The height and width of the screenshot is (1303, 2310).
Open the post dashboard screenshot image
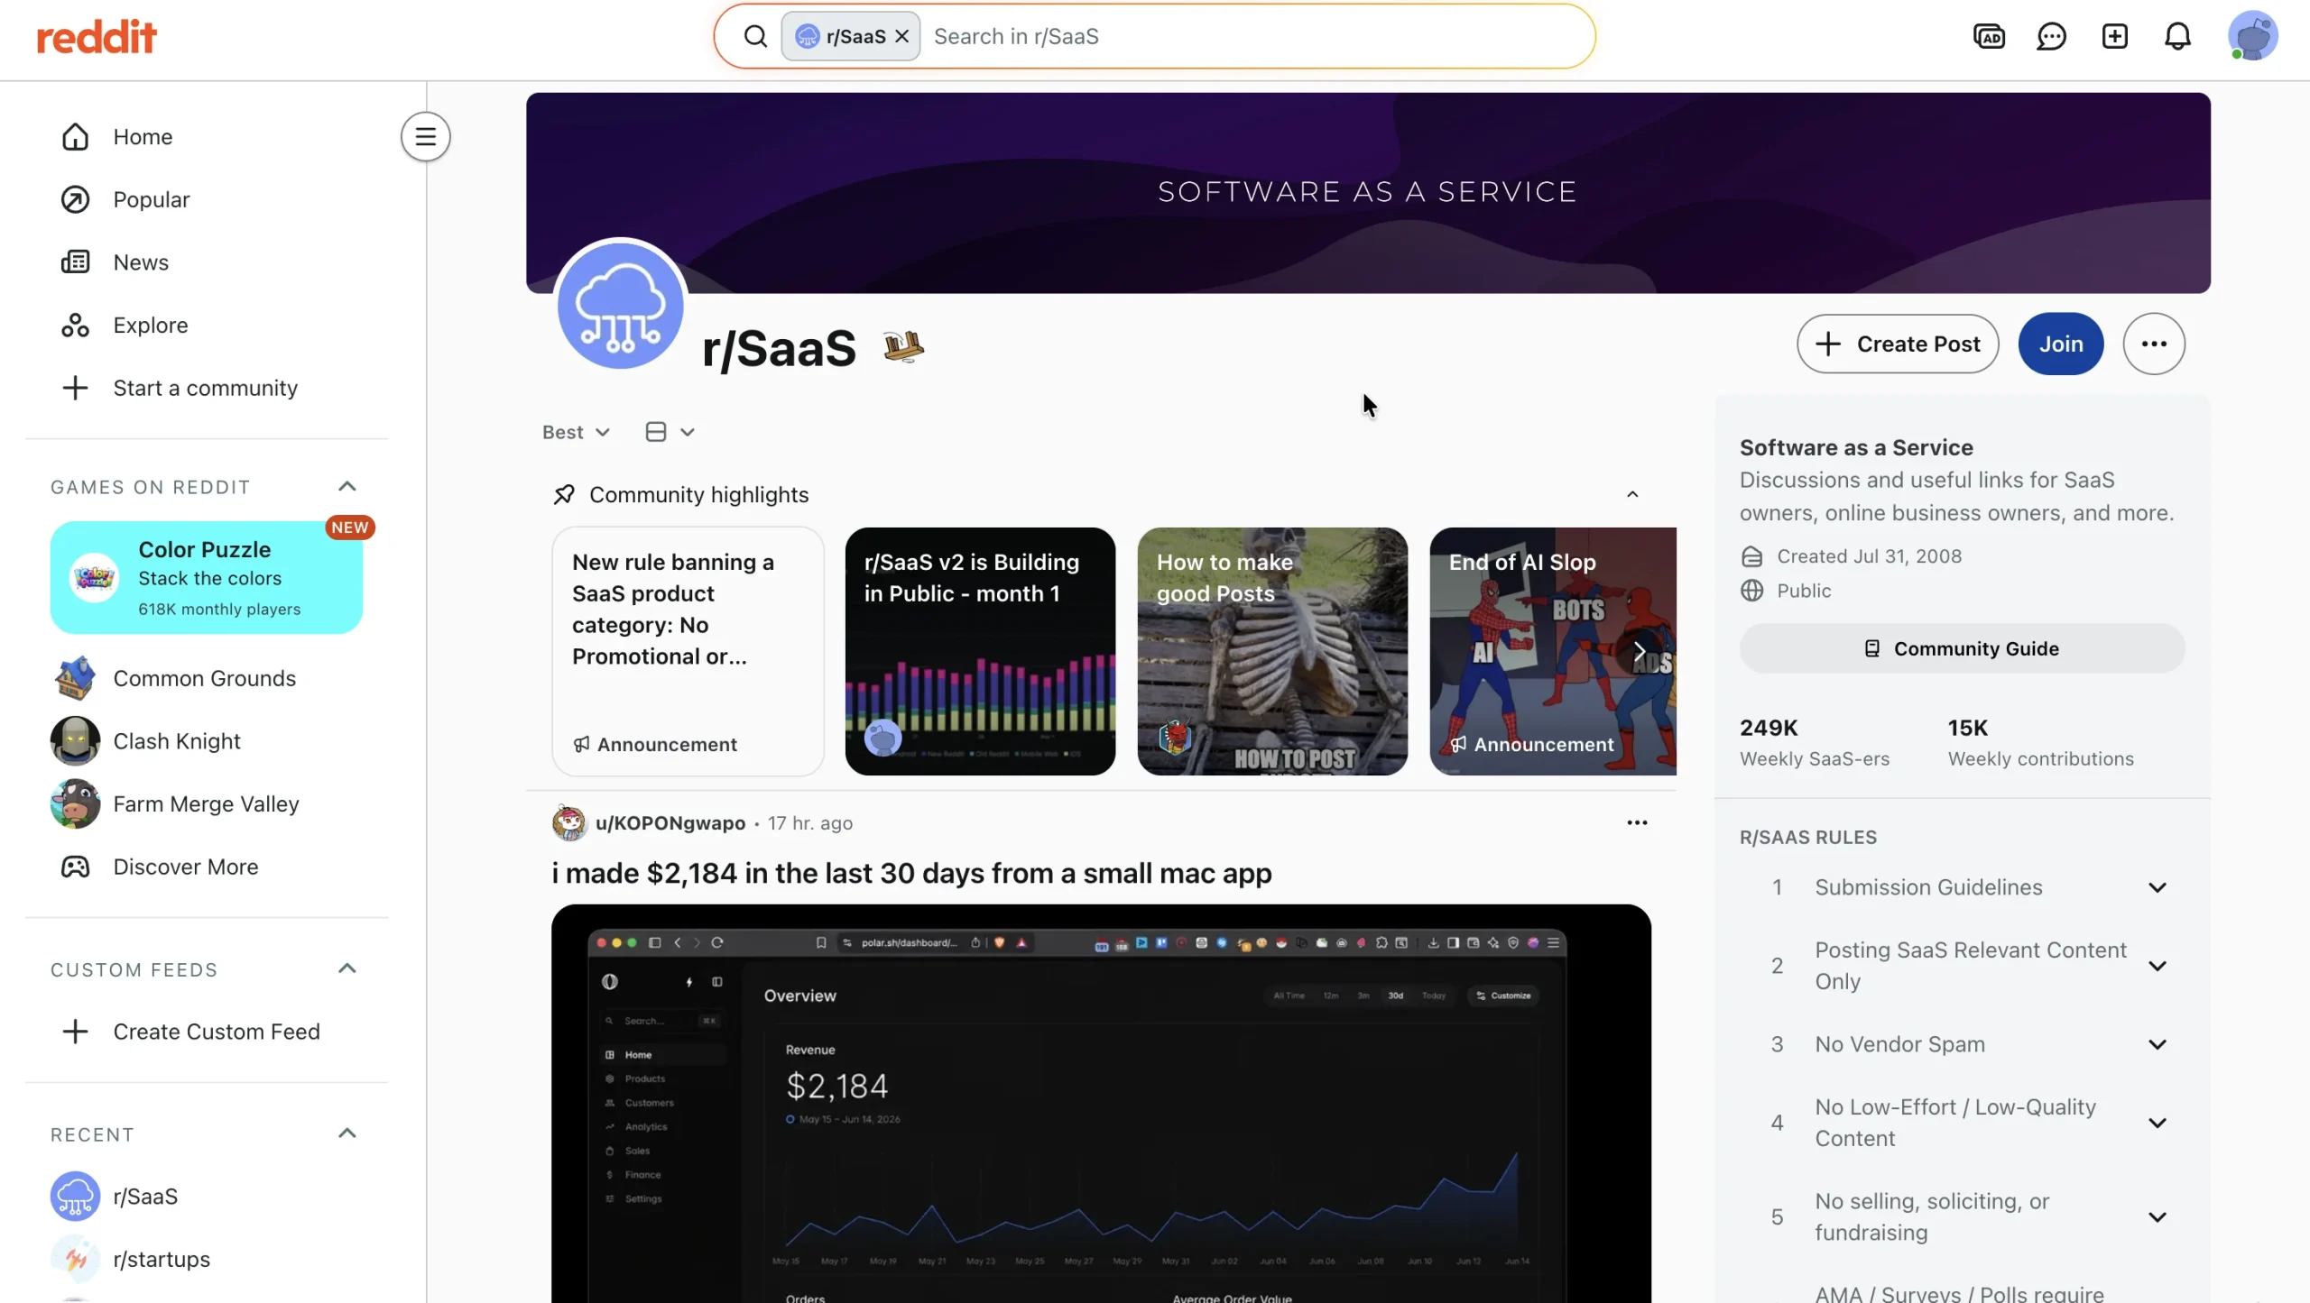tap(1101, 1104)
